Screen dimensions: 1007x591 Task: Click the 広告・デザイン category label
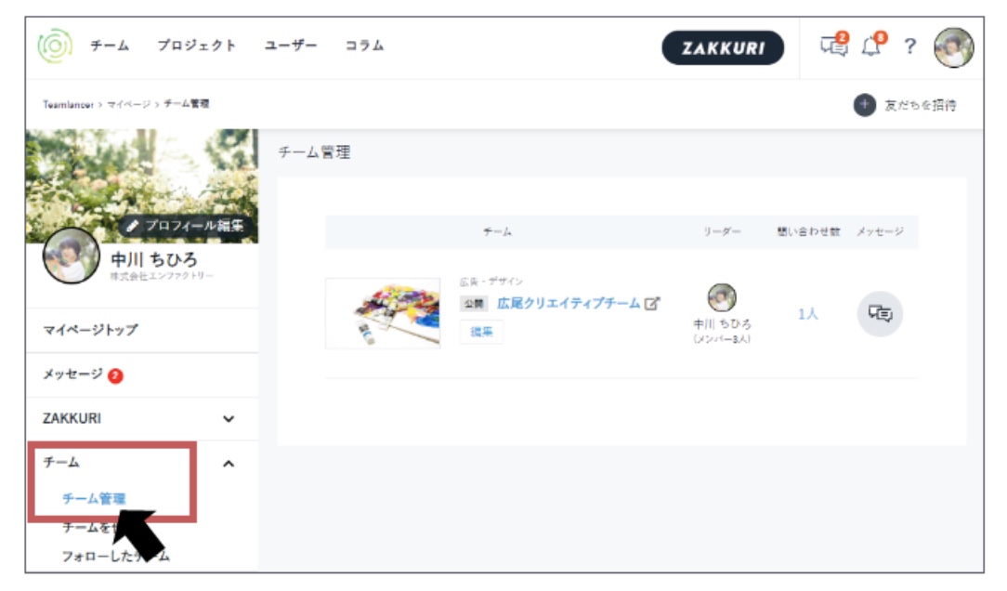(x=491, y=282)
